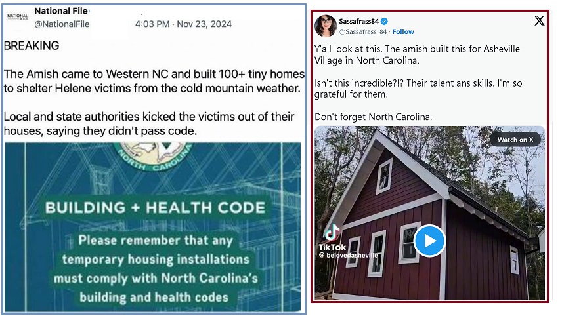Open the @NationalFile handle

point(62,24)
